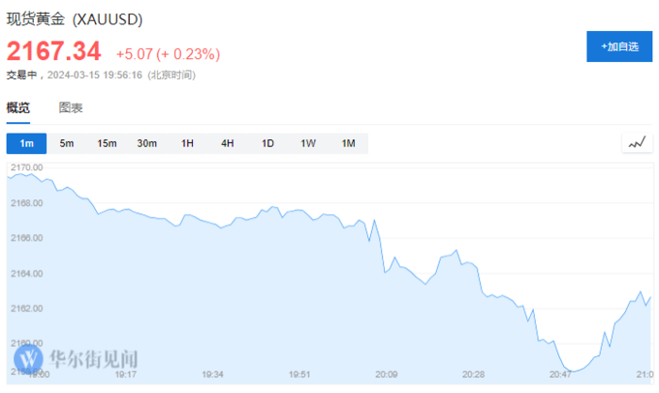
Task: Choose the 1H timeframe
Action: (187, 143)
